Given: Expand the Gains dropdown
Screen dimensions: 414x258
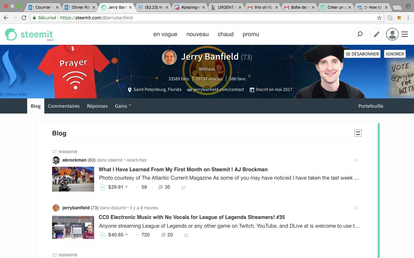Looking at the screenshot, I should (123, 106).
